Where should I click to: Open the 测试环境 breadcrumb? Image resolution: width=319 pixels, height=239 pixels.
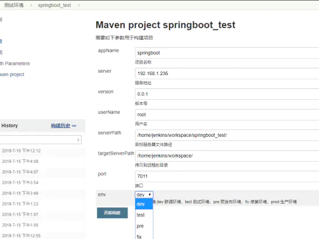pos(14,5)
